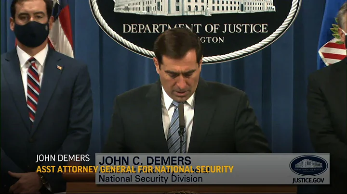347x194 pixels.
Task: Click the podium microphone
Action: click(x=181, y=126)
